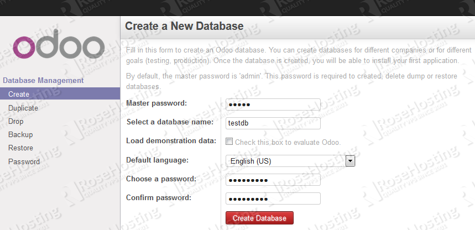Open the English (US) language combo box
The height and width of the screenshot is (230, 475).
click(x=290, y=161)
